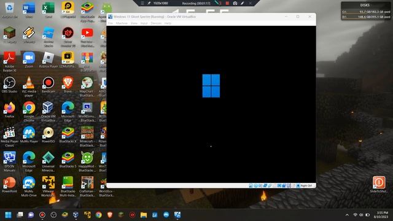Select the PowerPoint desktop shortcut

point(10,184)
